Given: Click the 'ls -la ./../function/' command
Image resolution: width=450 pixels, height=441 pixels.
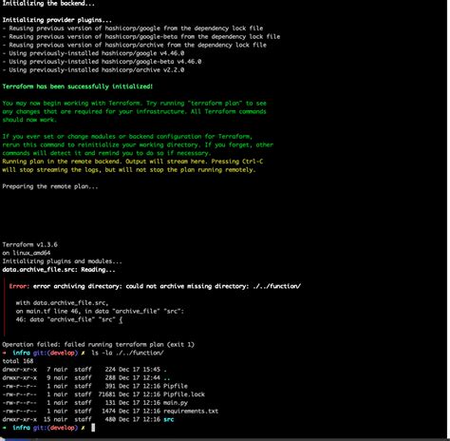Looking at the screenshot, I should (127, 353).
